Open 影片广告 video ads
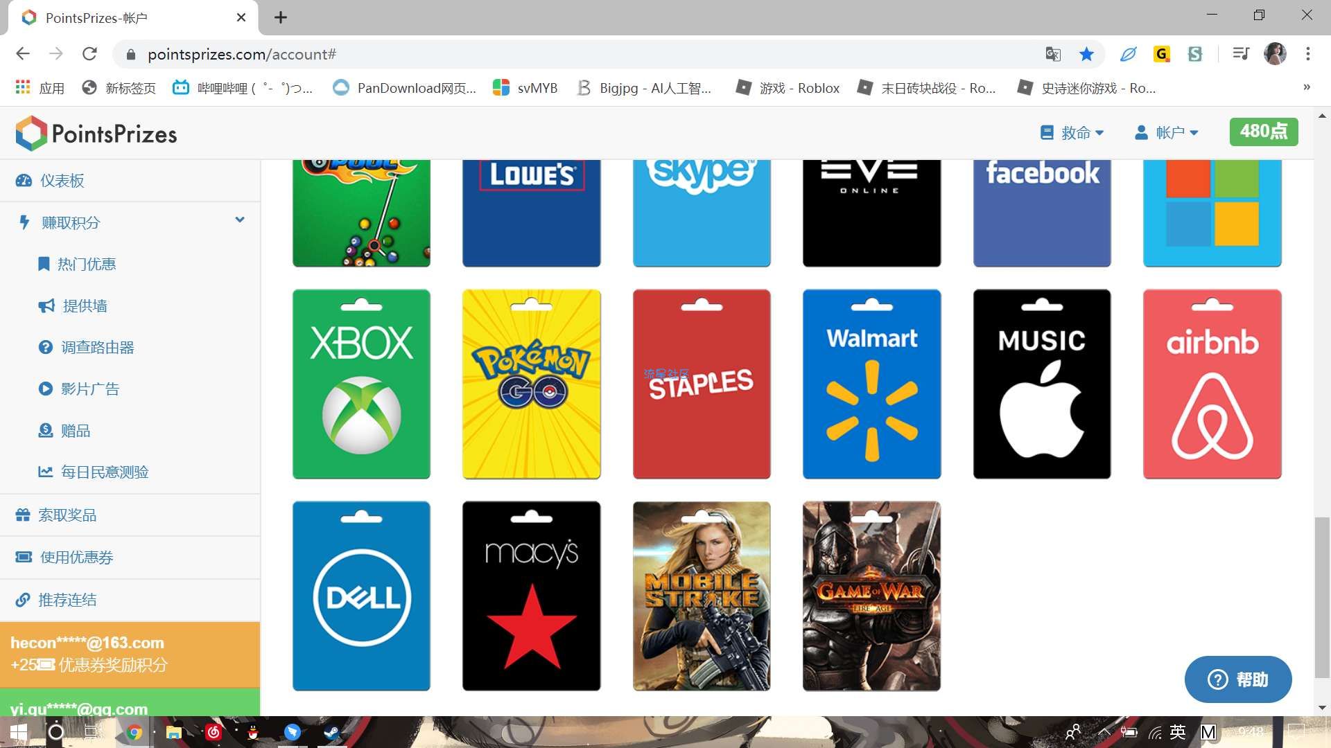This screenshot has width=1331, height=748. (x=78, y=389)
